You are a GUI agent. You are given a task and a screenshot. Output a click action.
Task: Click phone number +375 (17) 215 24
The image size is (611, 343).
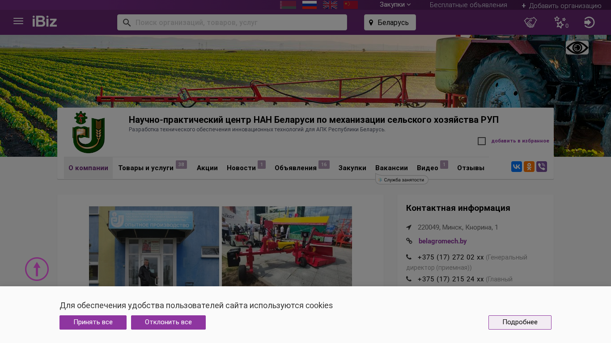(x=450, y=279)
